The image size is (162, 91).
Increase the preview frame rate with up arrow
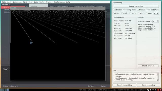[157, 21]
